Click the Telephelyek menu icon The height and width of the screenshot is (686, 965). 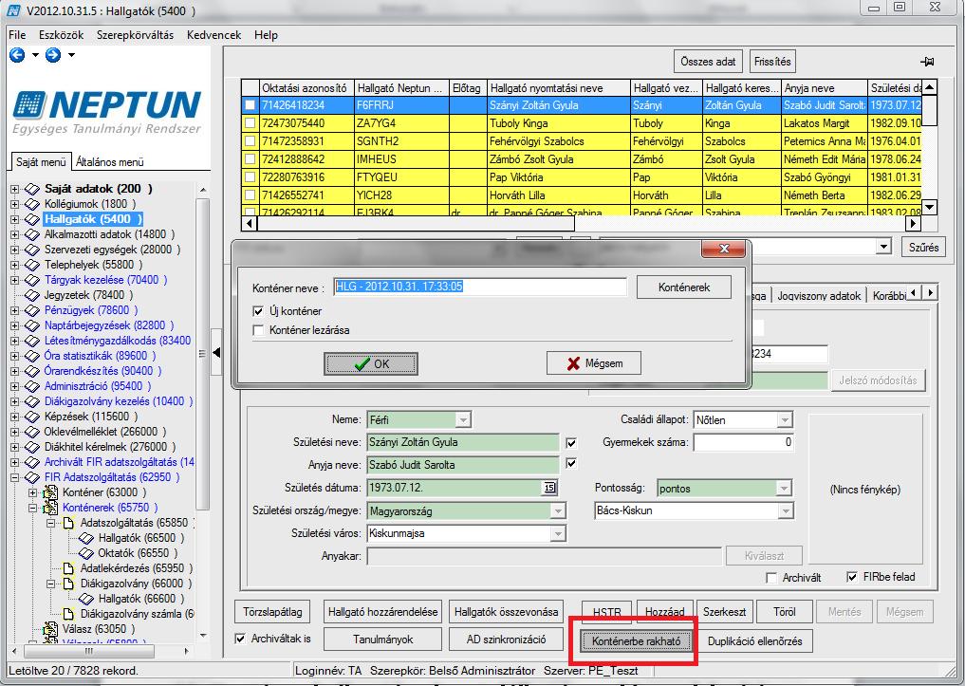click(32, 265)
